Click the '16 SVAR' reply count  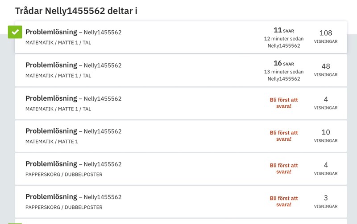click(x=284, y=64)
